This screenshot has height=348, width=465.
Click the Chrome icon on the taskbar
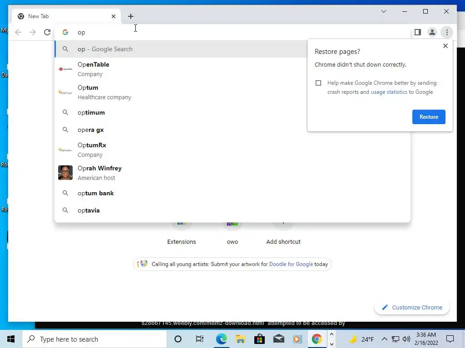(317, 339)
